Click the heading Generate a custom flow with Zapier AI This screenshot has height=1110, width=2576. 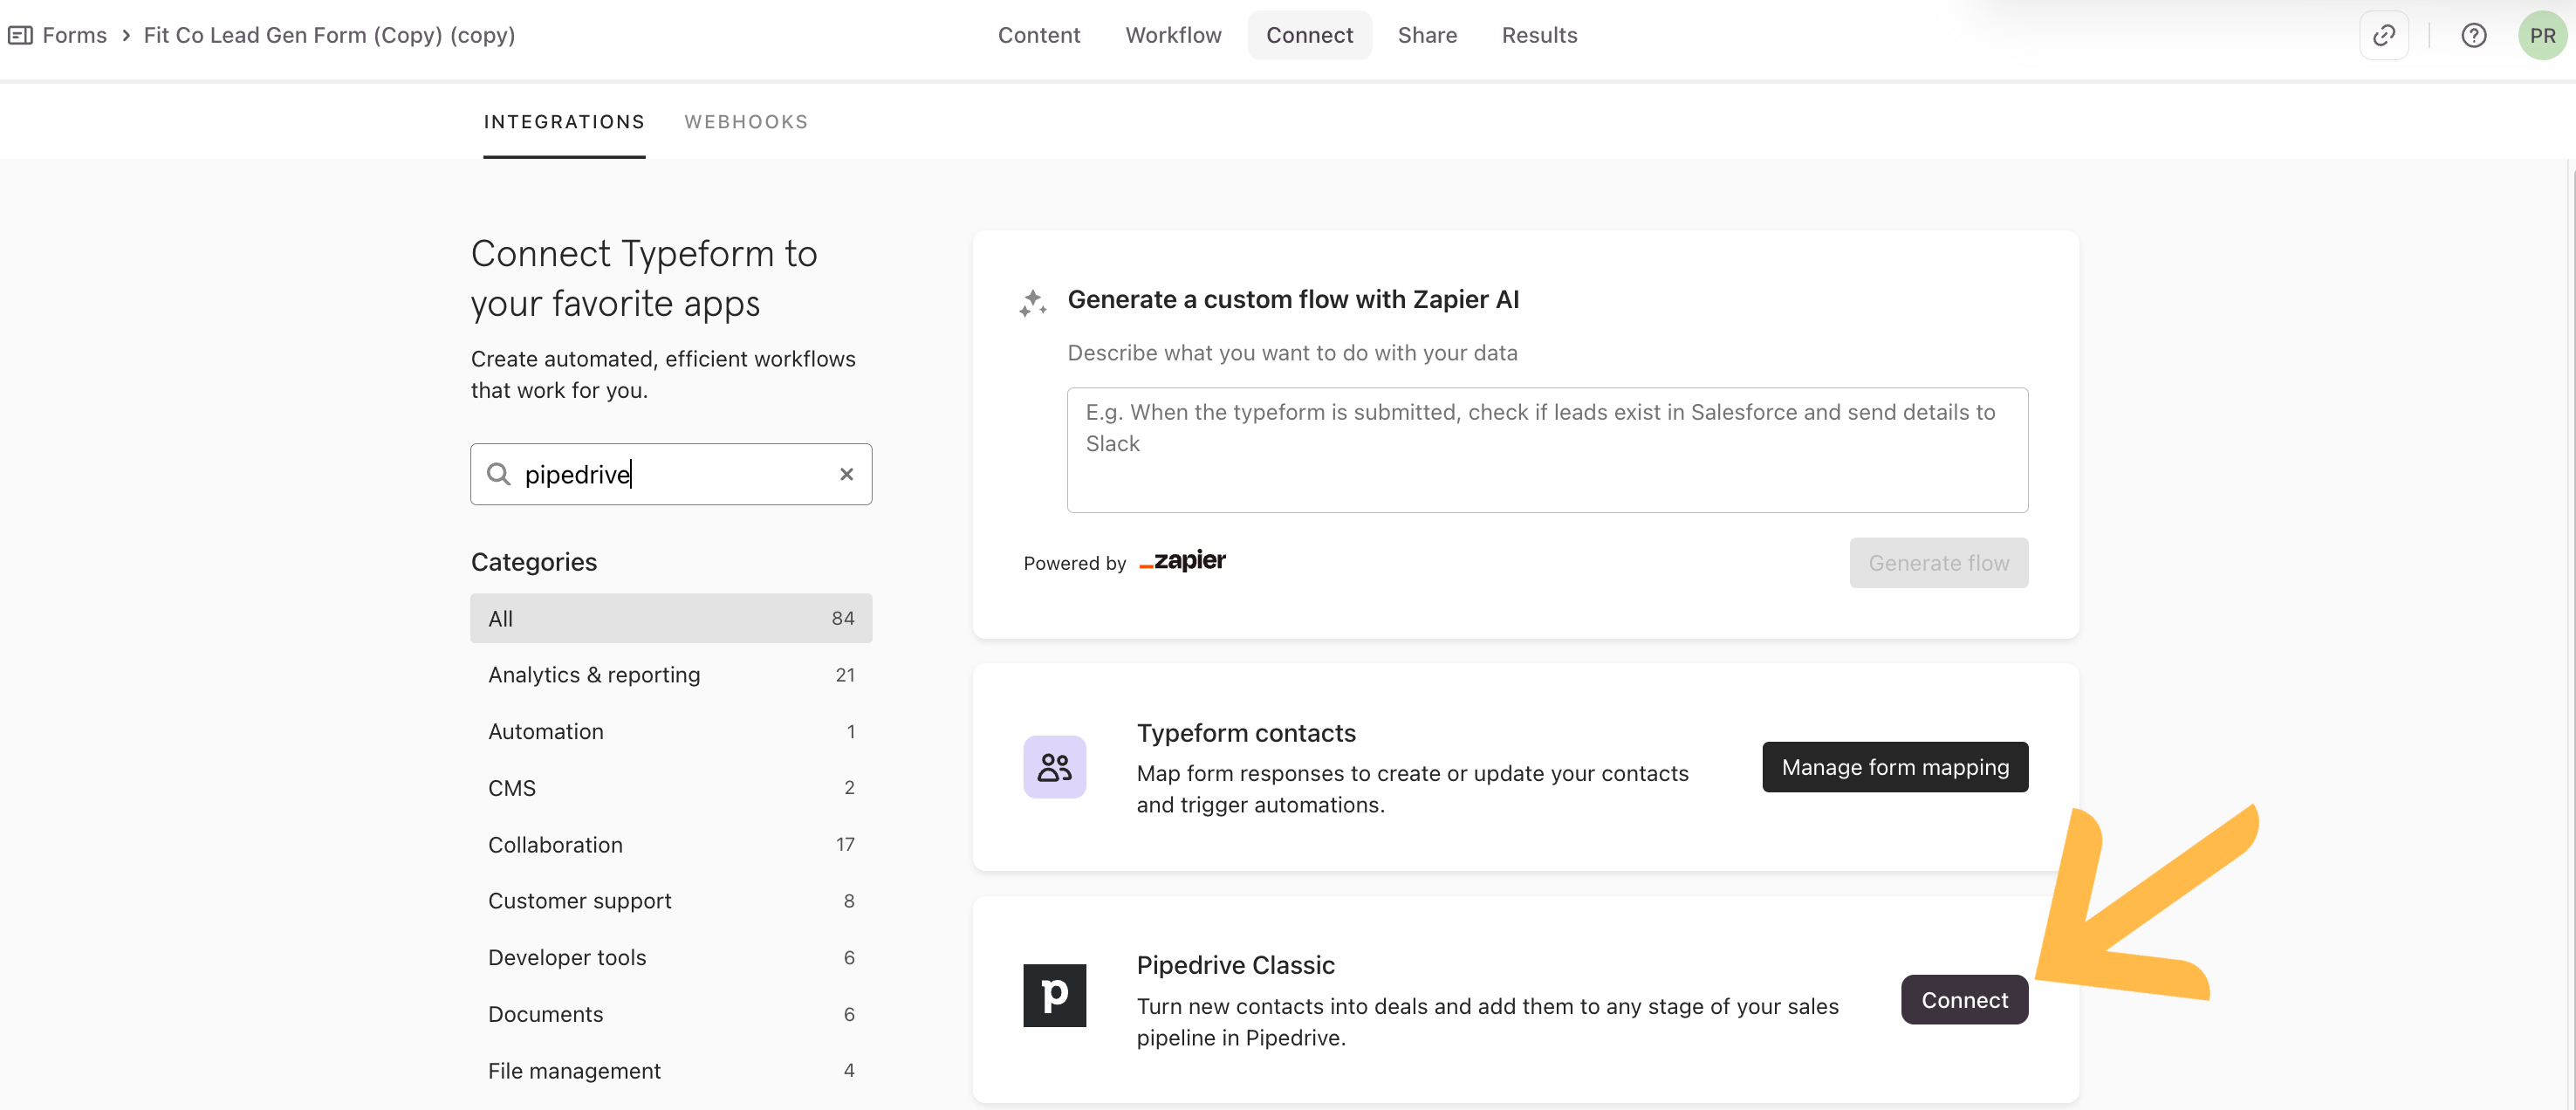1293,299
